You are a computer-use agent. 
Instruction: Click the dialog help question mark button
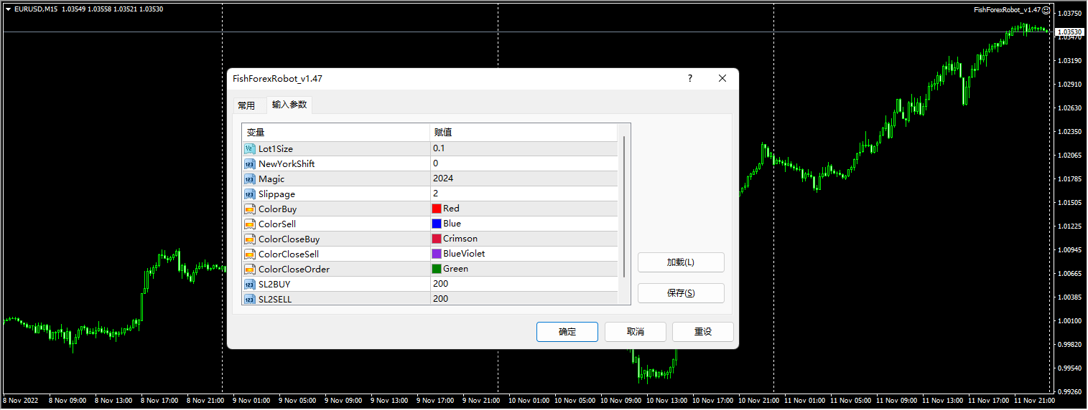tap(690, 78)
